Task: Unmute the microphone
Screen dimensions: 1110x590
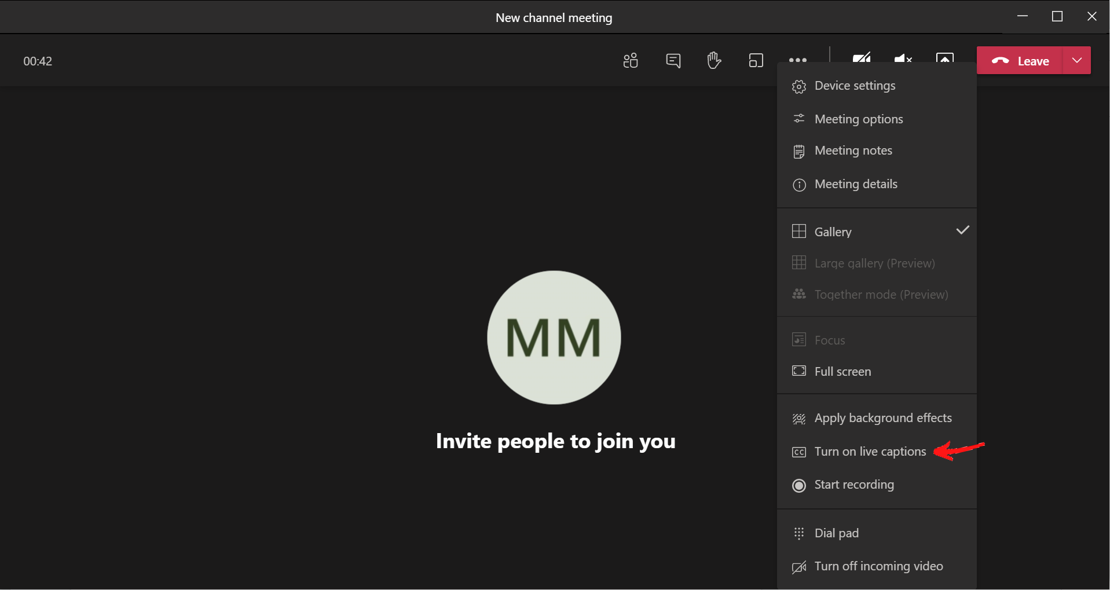Action: tap(903, 58)
